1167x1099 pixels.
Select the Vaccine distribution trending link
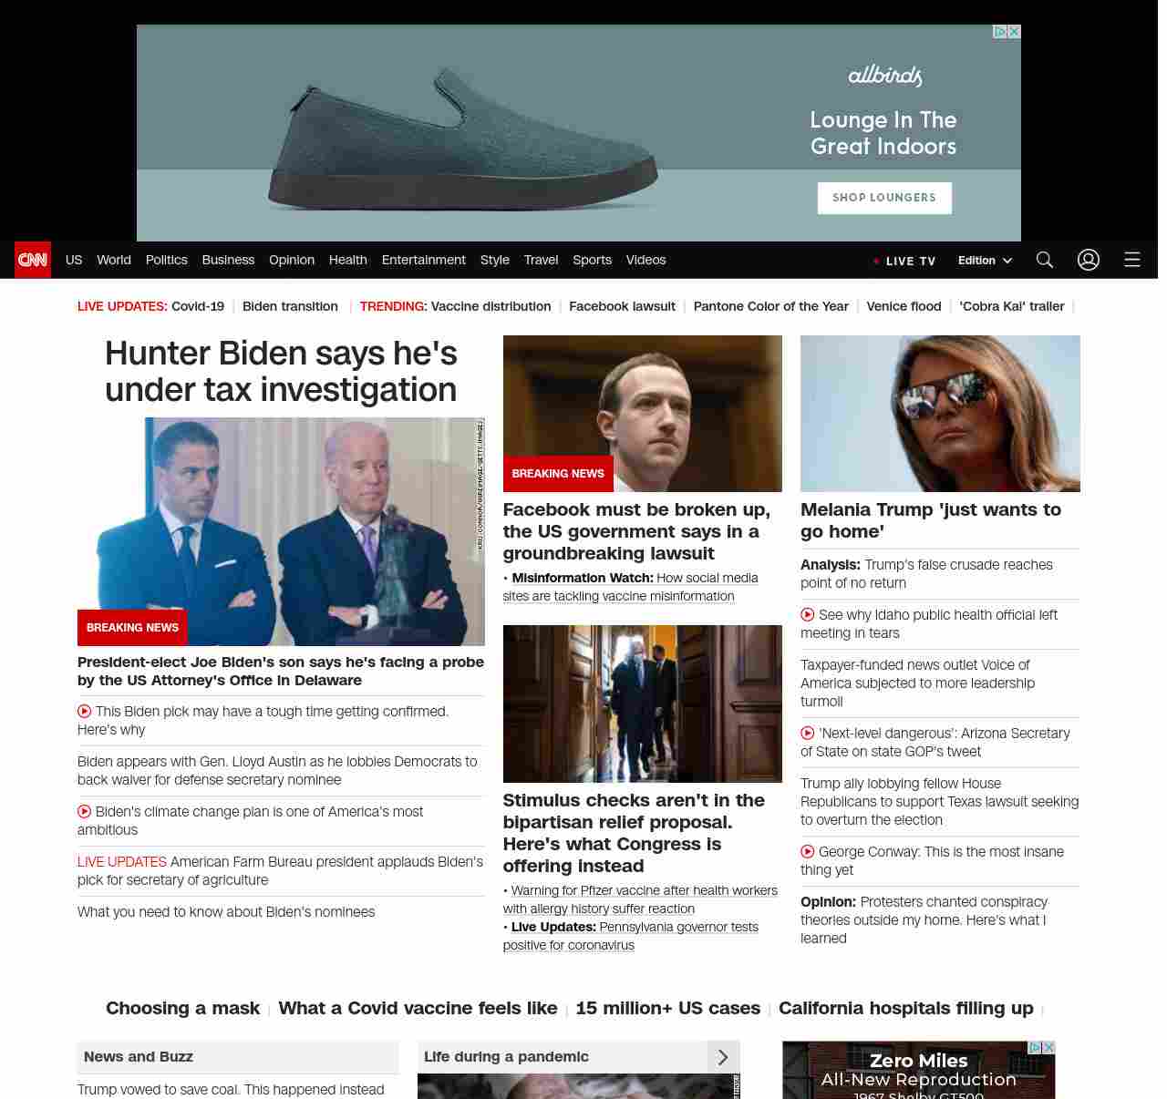[491, 306]
